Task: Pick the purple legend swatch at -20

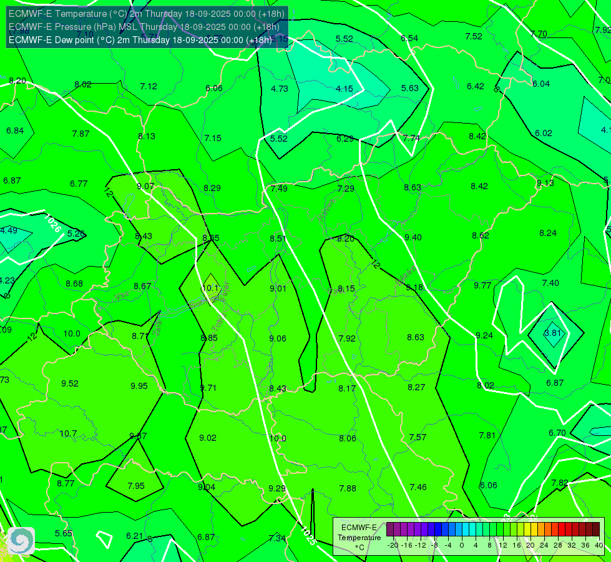Action: click(x=390, y=530)
